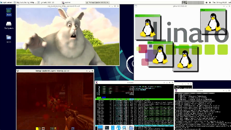Click the X icon of the glmark2 log uxterm window
Image resolution: width=231 pixels, height=130 pixels.
point(176,91)
